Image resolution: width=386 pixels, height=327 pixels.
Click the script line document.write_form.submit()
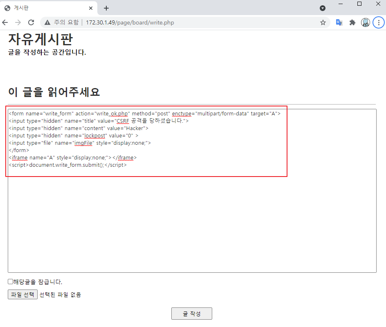[68, 165]
